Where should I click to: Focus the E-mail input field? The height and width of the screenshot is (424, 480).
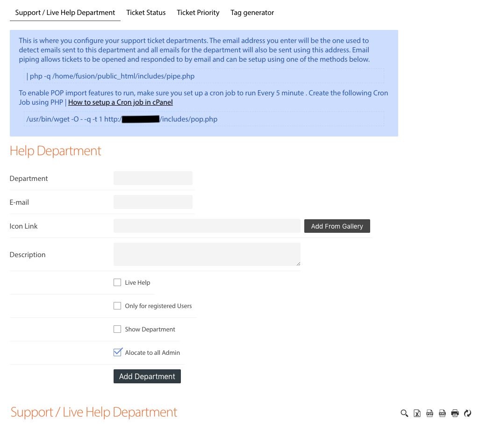[x=153, y=202]
